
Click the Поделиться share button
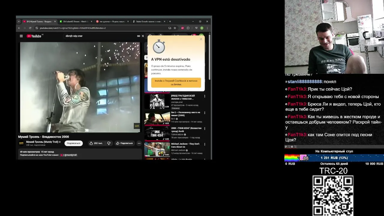pos(124,143)
